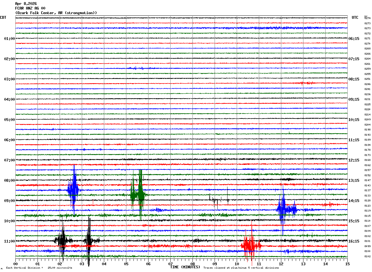Image resolution: width=372 pixels, height=272 pixels.
Task: Click the '25.00 microvolts' vertical division note
Action: click(60, 268)
